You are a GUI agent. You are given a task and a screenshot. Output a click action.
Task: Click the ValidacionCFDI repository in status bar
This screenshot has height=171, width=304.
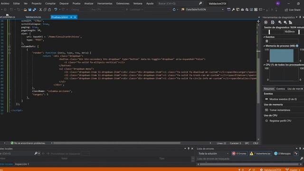(x=271, y=170)
